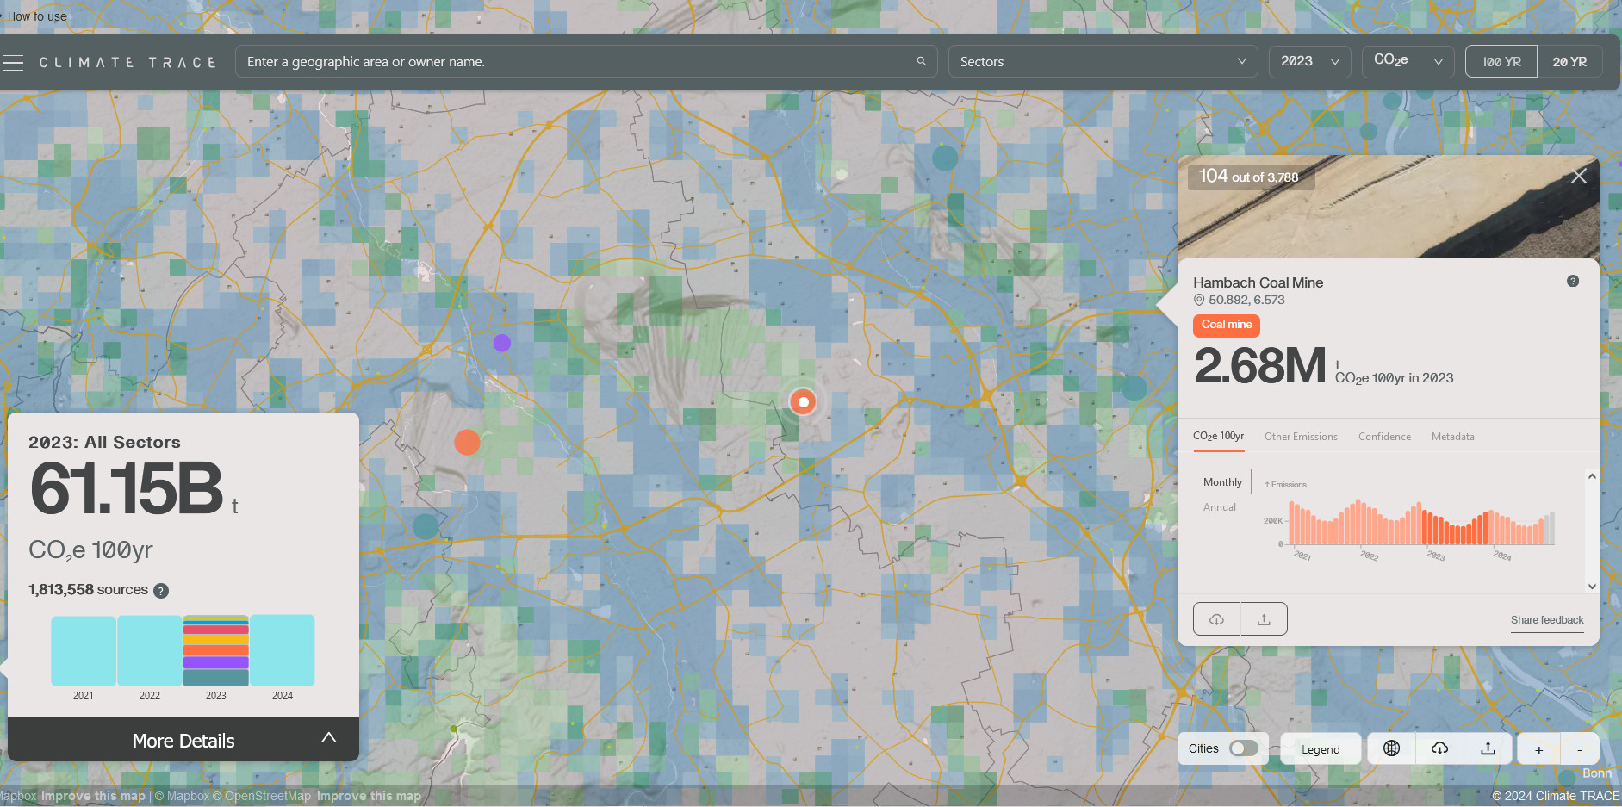
Task: Open the Confidence tab
Action: 1384,437
